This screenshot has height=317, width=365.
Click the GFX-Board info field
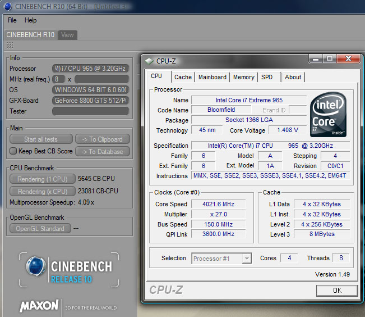coord(90,101)
